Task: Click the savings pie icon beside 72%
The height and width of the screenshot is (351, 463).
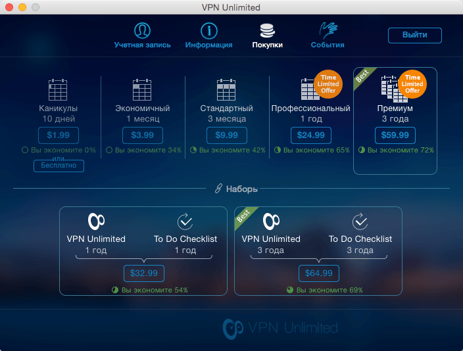Action: (x=362, y=150)
